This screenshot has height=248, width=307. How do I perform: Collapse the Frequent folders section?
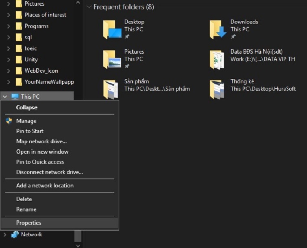pyautogui.click(x=89, y=7)
